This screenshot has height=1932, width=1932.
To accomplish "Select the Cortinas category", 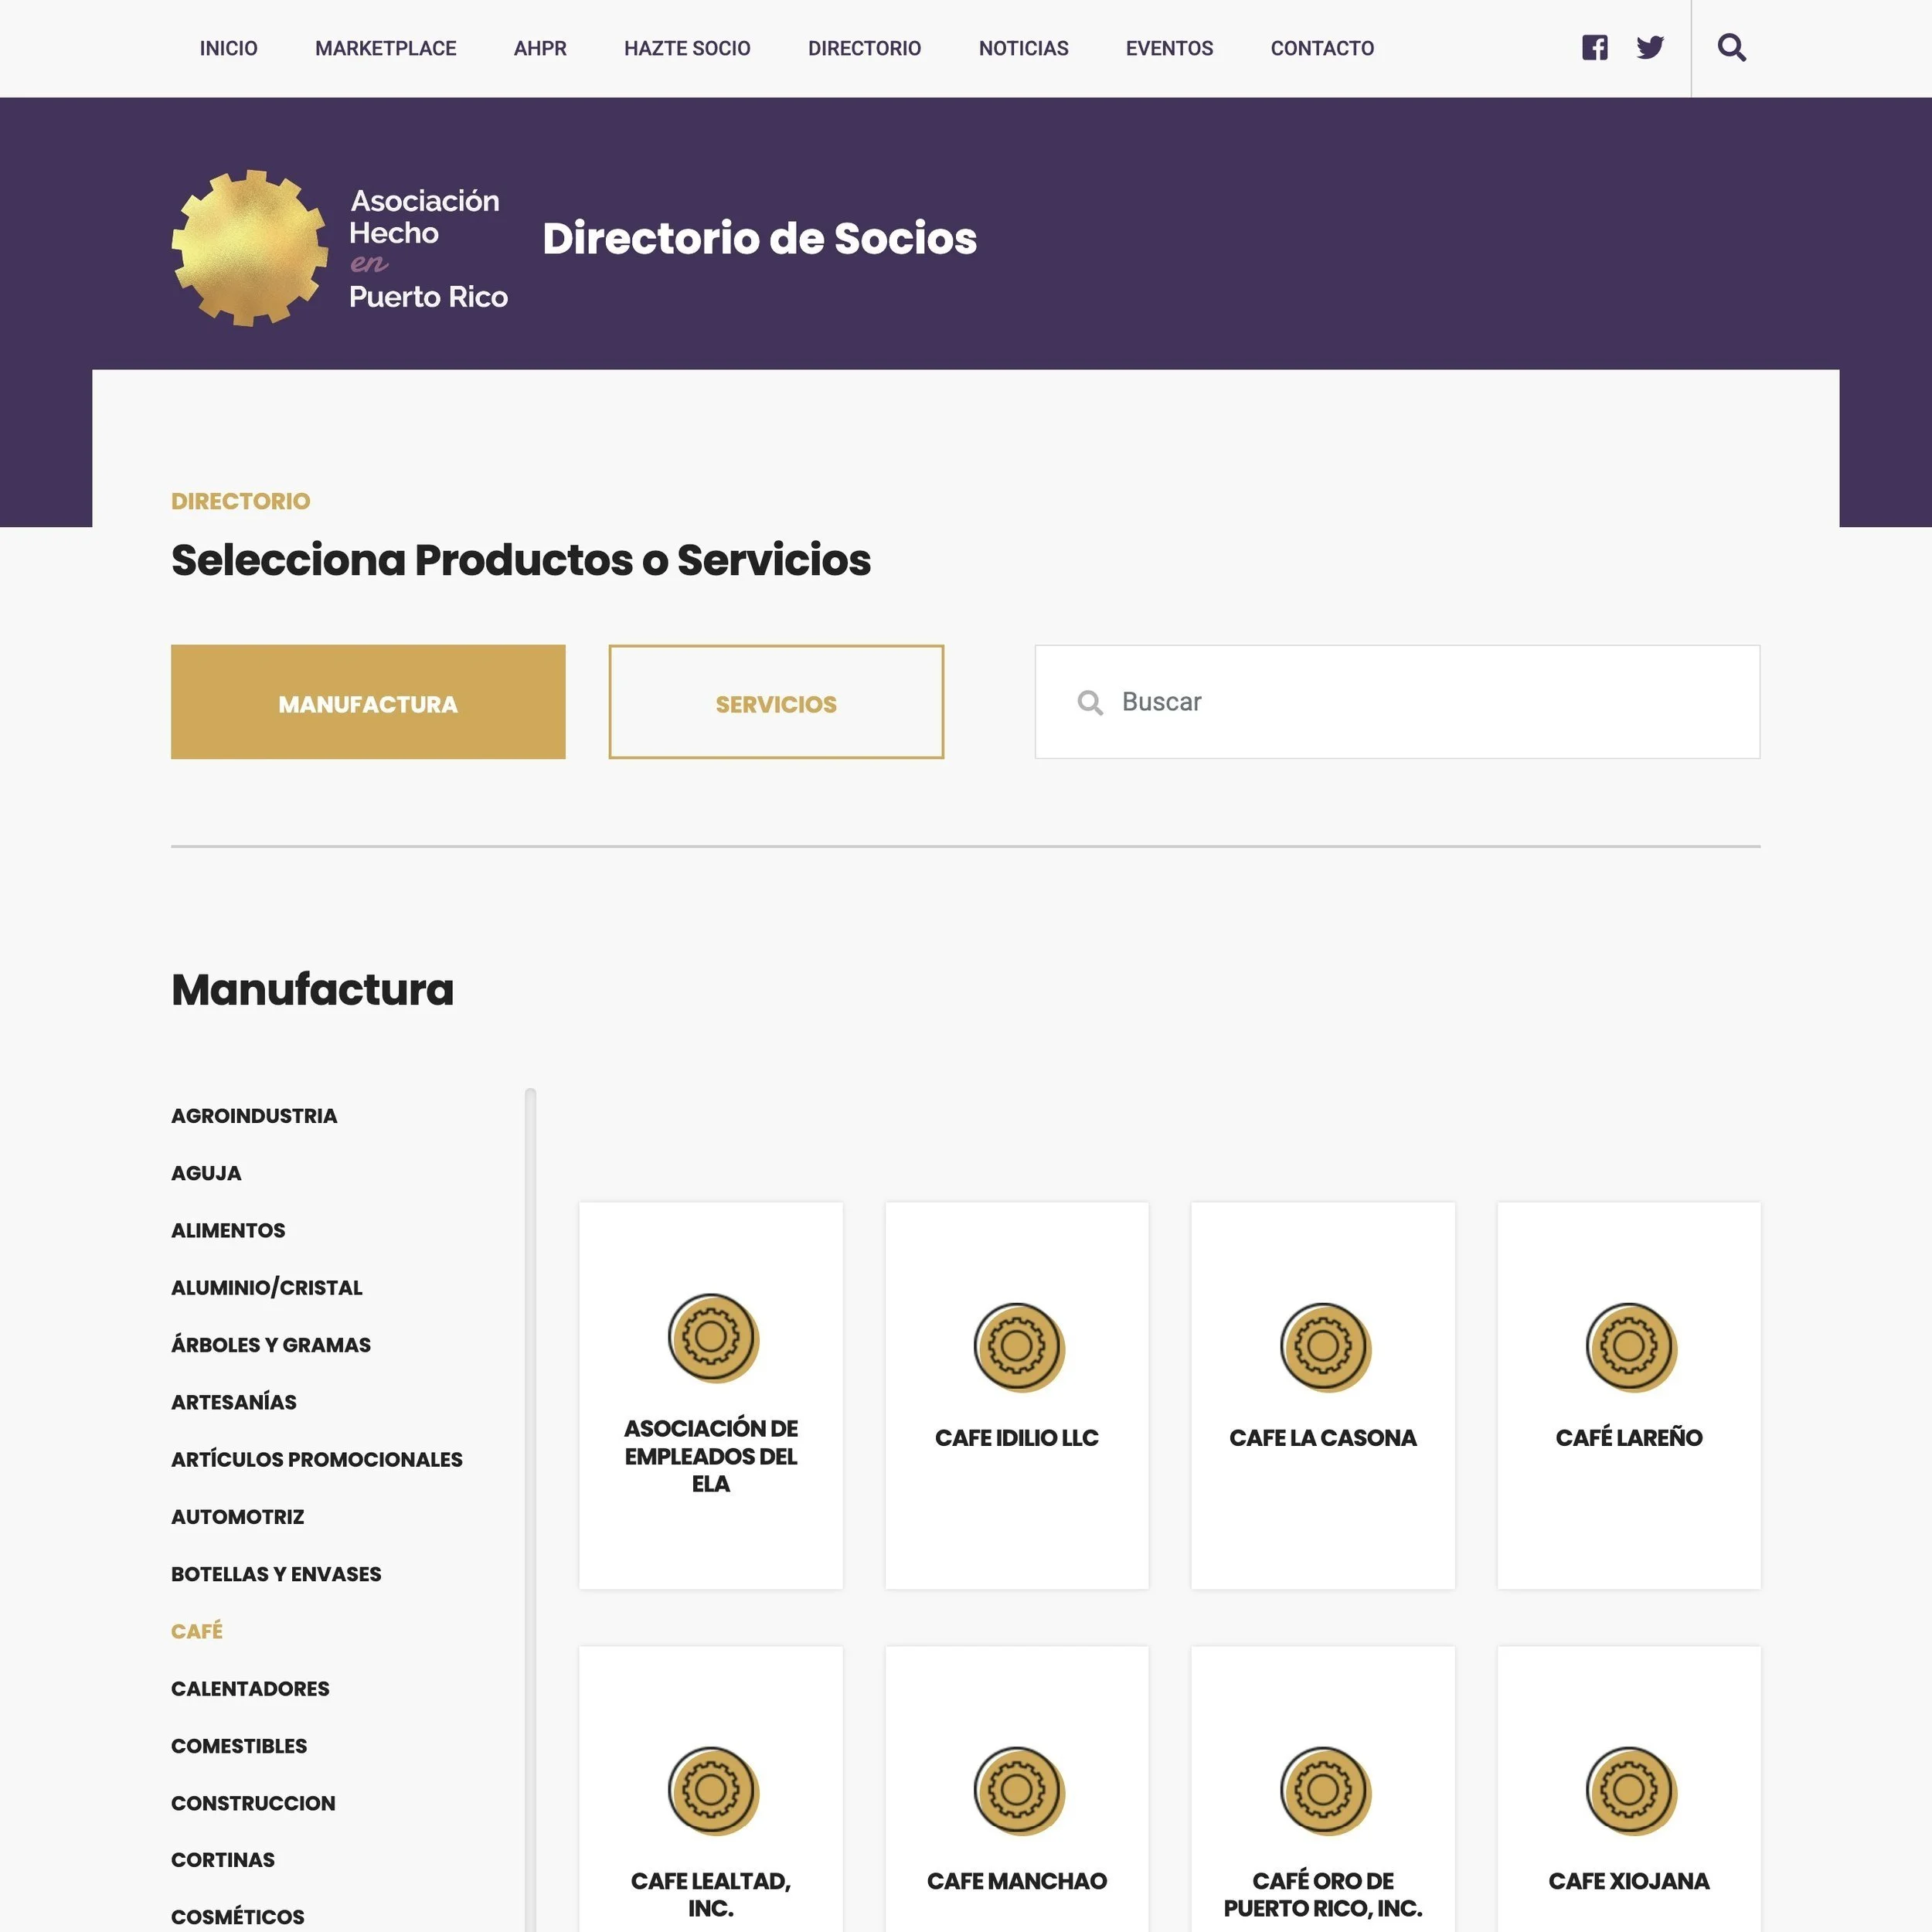I will pos(222,1860).
